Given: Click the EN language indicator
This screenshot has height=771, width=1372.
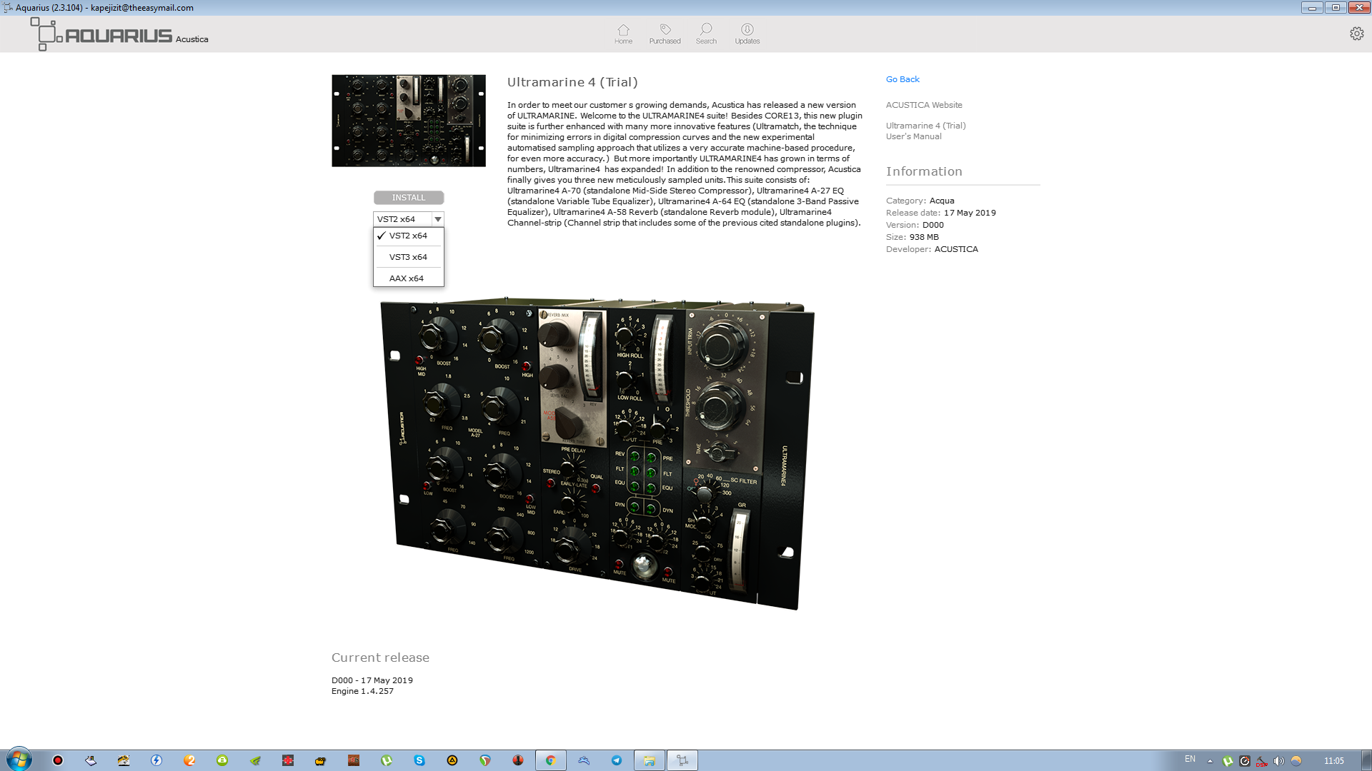Looking at the screenshot, I should coord(1190,759).
